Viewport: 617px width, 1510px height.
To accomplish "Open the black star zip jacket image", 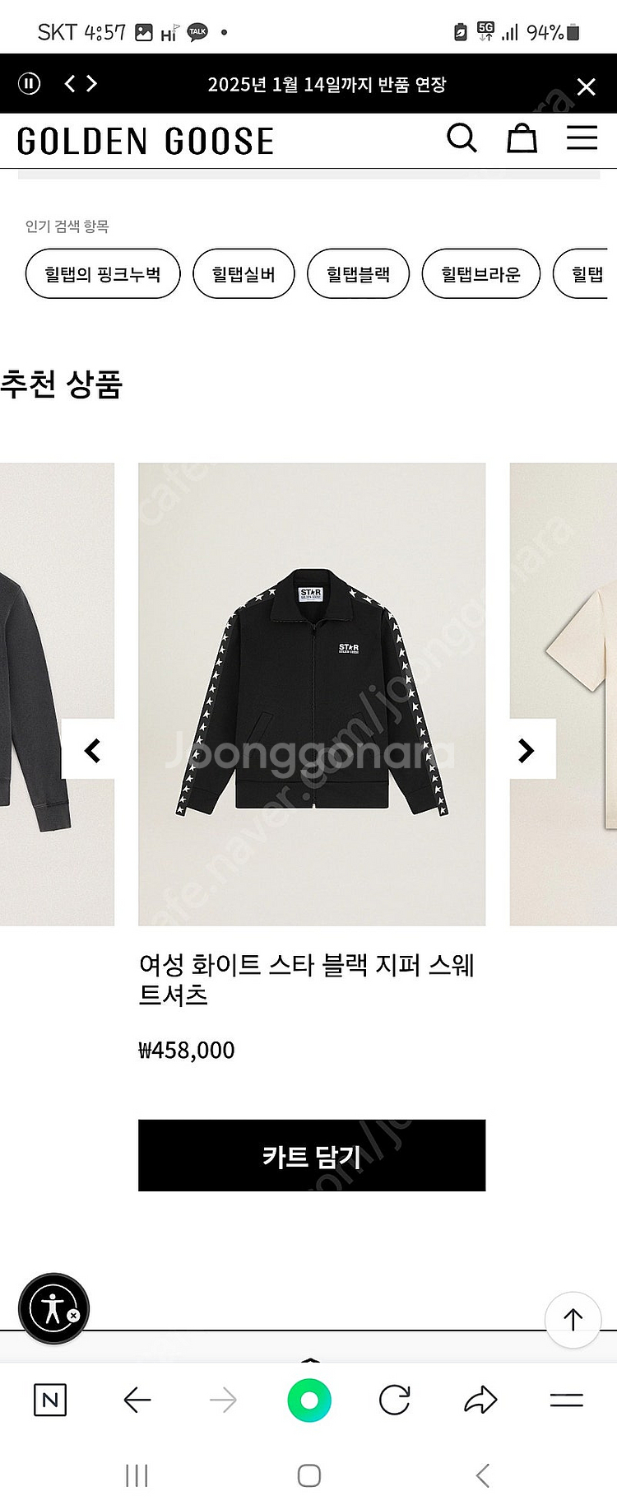I will [x=312, y=694].
